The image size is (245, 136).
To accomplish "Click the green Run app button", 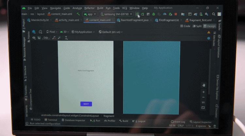I will (137, 14).
